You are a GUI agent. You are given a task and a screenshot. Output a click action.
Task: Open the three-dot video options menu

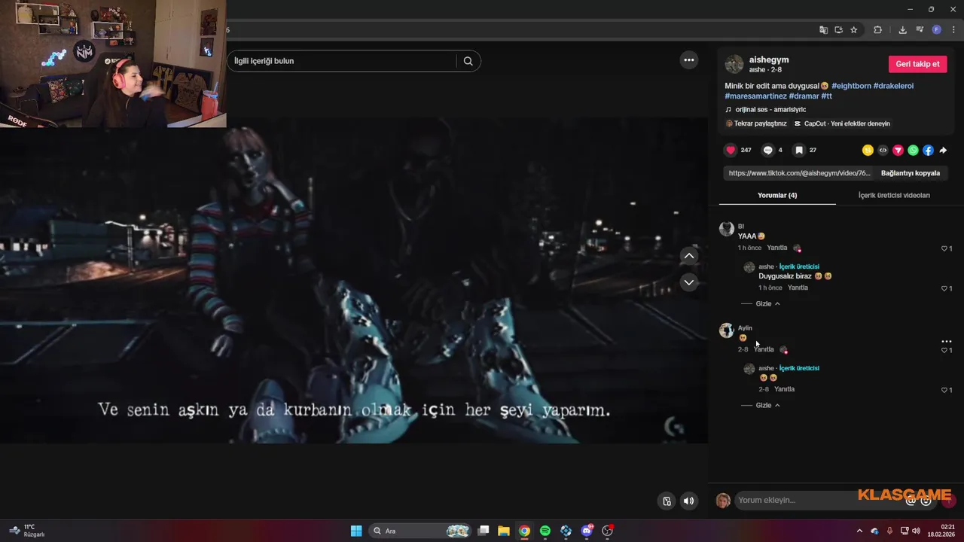point(689,60)
